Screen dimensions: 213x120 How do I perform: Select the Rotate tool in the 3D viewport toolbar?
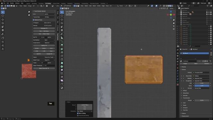pyautogui.click(x=62, y=23)
